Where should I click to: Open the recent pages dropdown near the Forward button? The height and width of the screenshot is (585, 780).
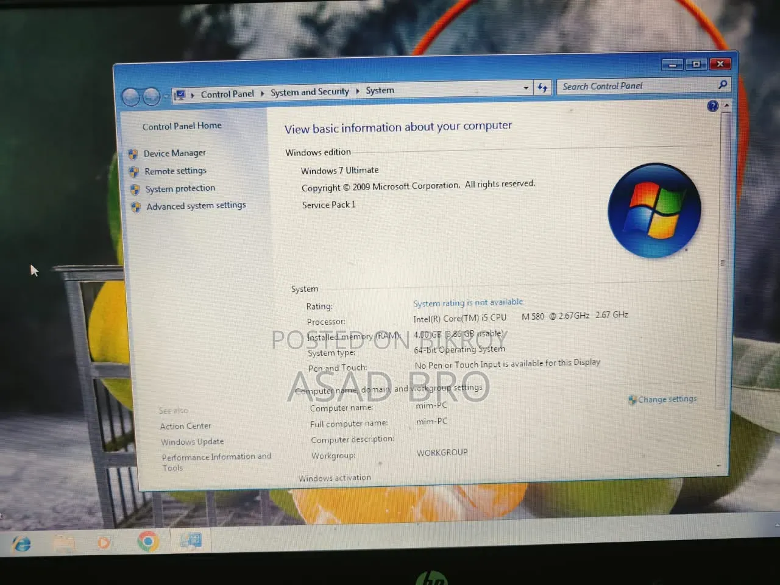166,96
